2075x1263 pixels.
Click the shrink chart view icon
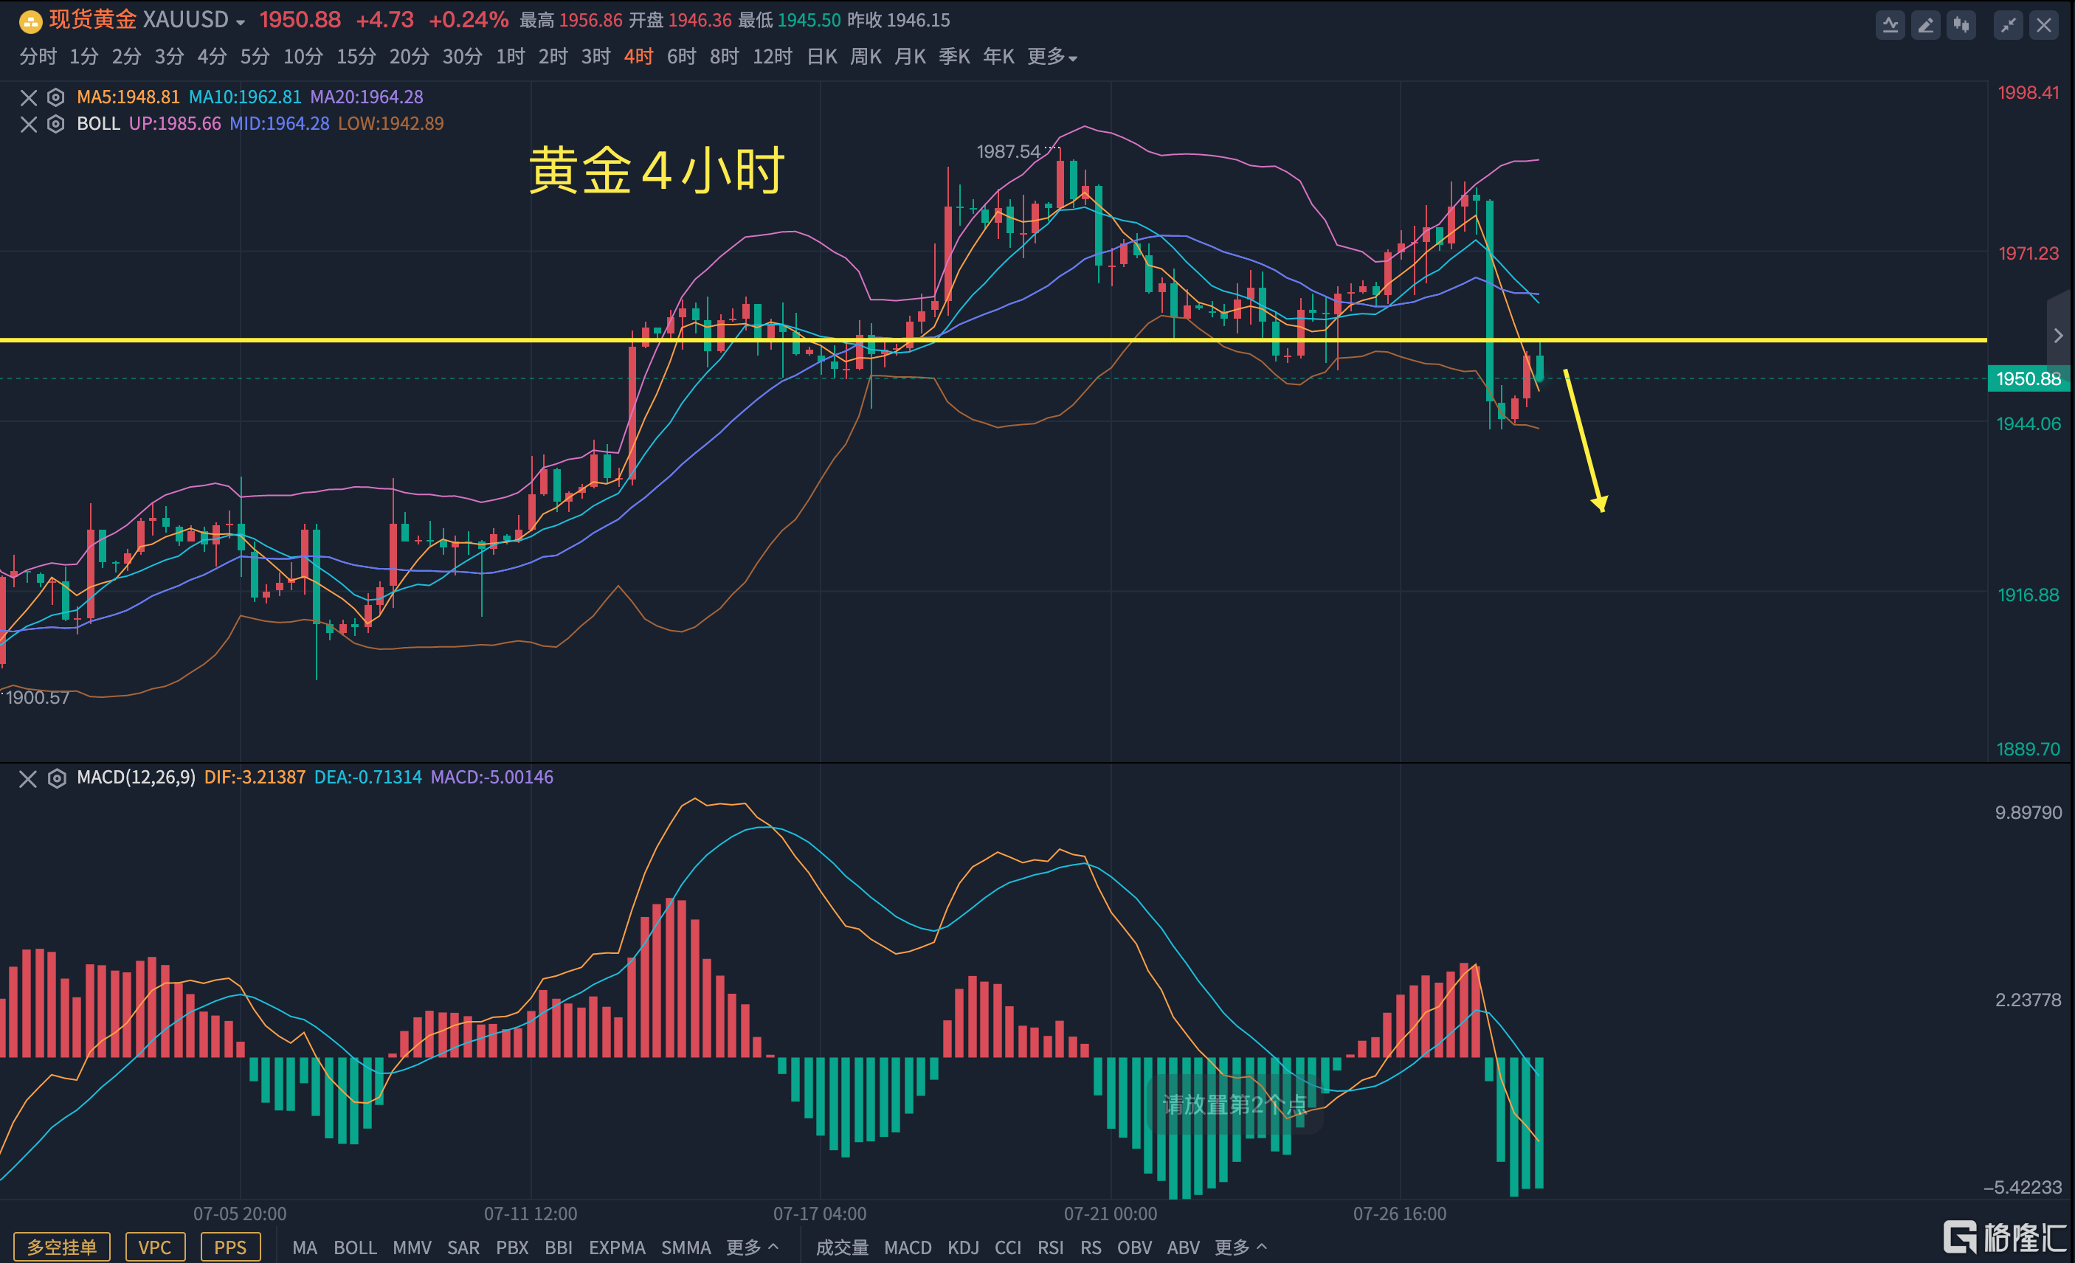click(2009, 25)
